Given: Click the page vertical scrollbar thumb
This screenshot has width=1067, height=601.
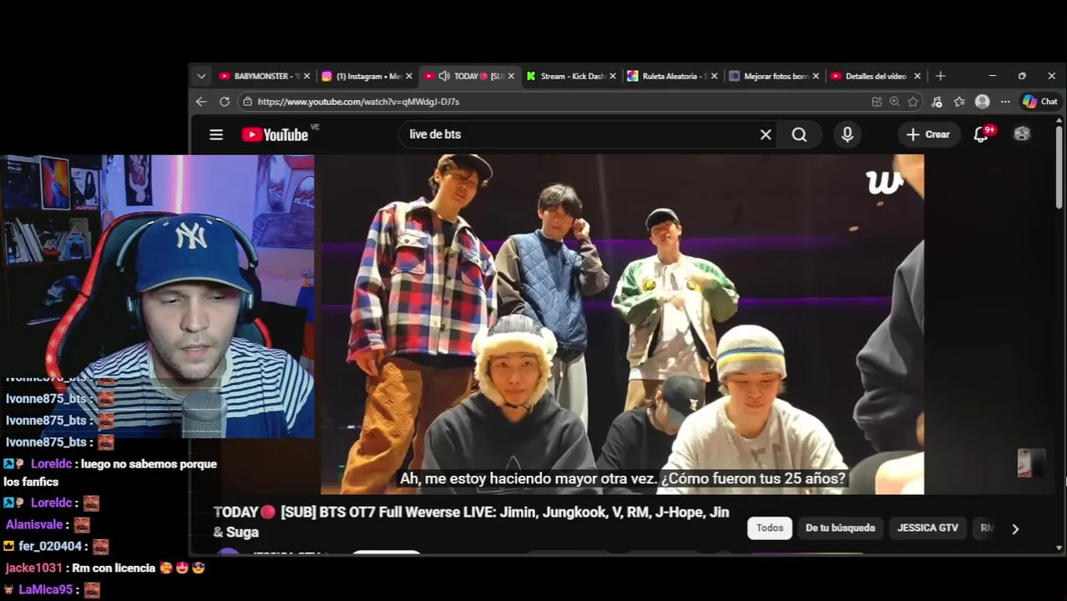Looking at the screenshot, I should [1059, 169].
